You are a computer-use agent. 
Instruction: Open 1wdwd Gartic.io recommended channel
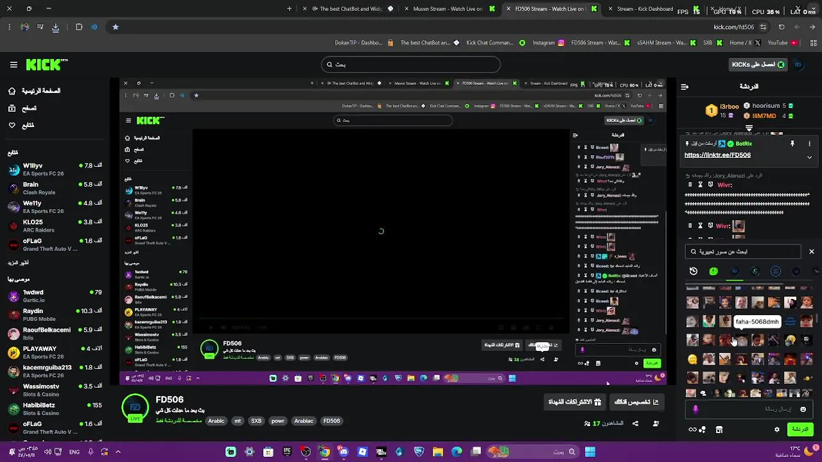click(55, 296)
